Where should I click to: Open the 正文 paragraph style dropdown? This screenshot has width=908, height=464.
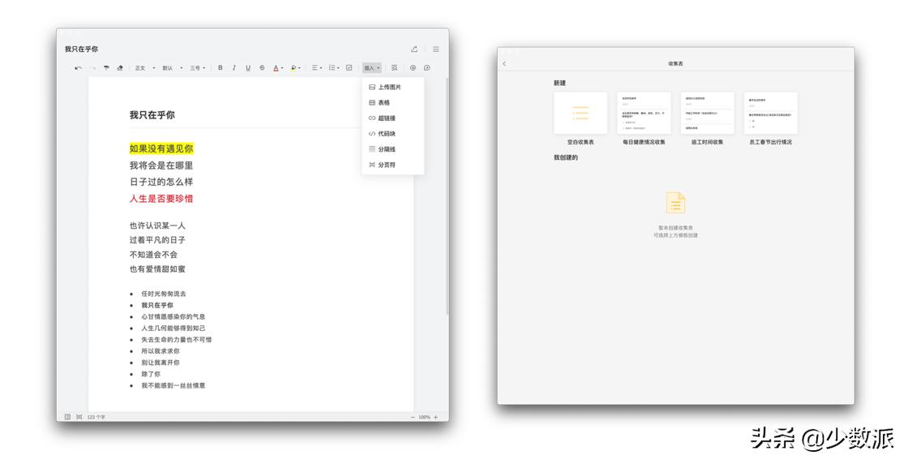(x=145, y=68)
